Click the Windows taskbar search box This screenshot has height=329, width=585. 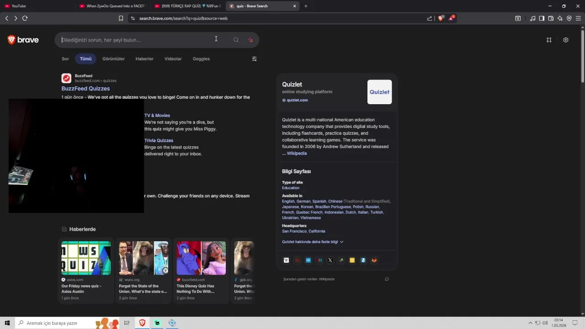click(x=67, y=323)
